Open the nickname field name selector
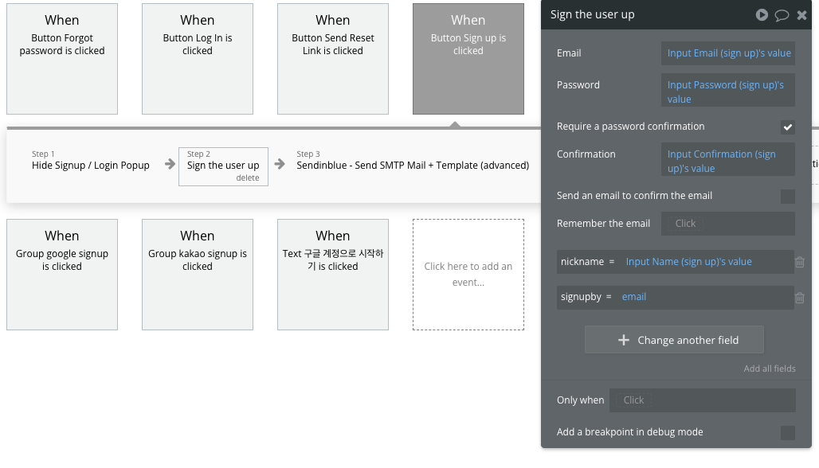This screenshot has height=468, width=819. pyautogui.click(x=582, y=261)
